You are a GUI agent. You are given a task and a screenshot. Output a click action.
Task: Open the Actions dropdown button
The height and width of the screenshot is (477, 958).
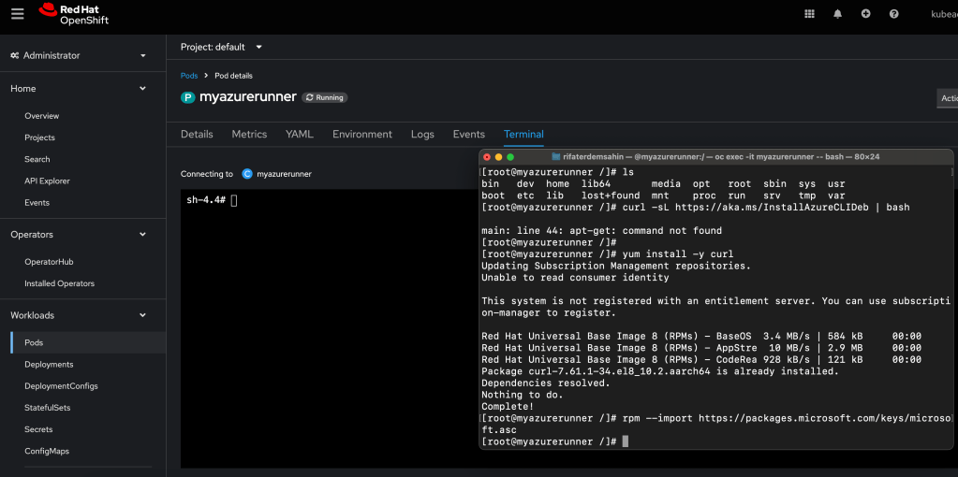(x=947, y=98)
